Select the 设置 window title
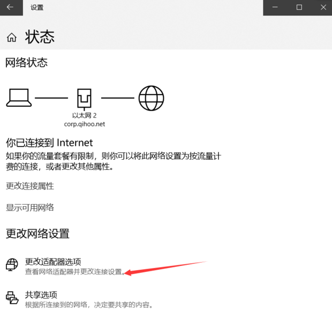Screen dimensions: 332x321 click(37, 7)
